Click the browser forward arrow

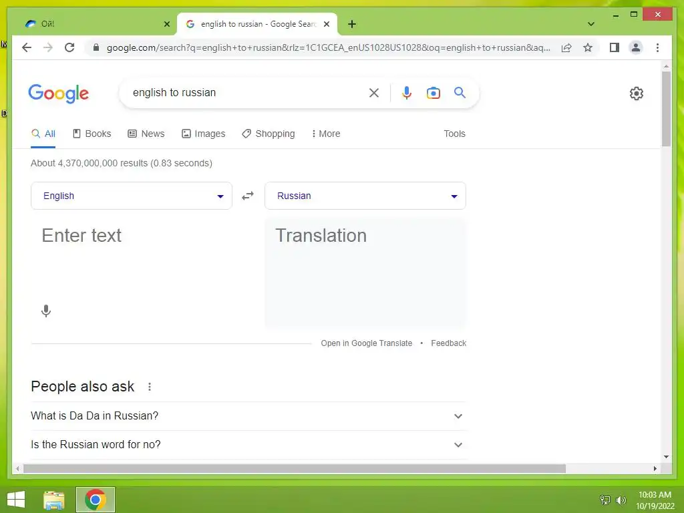coord(48,47)
